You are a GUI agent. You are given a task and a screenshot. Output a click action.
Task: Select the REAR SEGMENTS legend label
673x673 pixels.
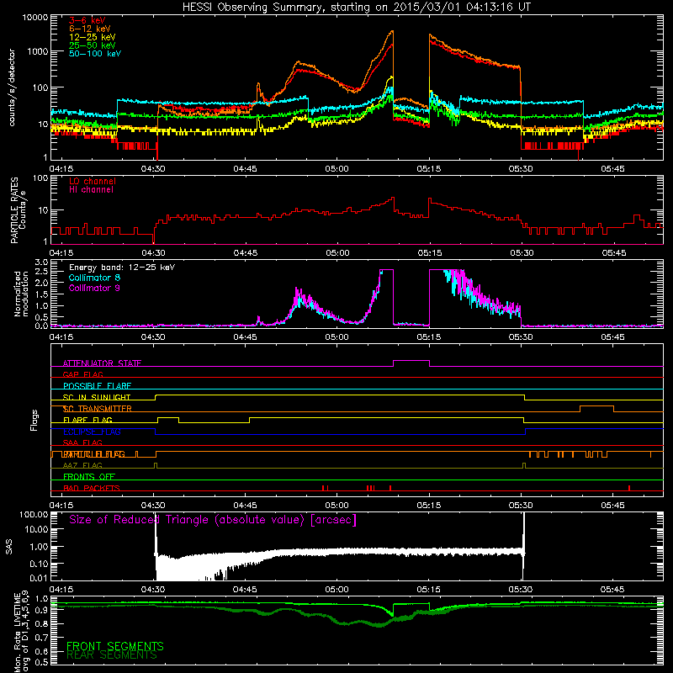pyautogui.click(x=112, y=655)
